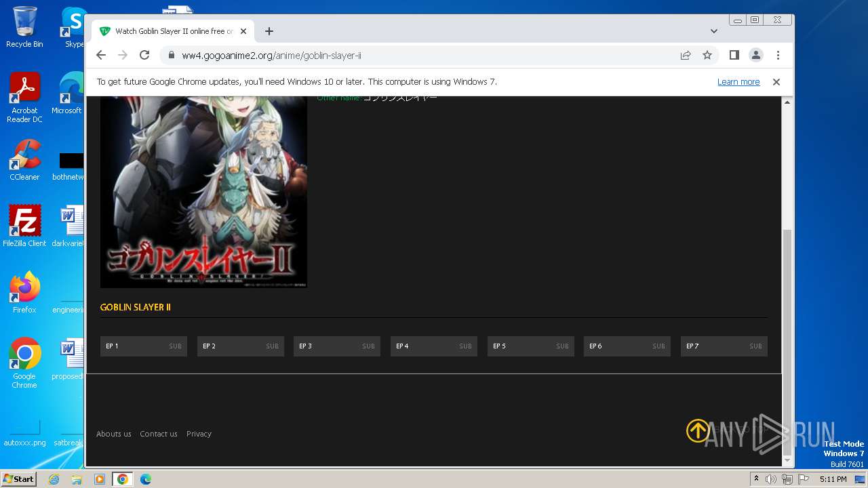The image size is (868, 488).
Task: Open the Chrome three-dot menu
Action: (x=778, y=55)
